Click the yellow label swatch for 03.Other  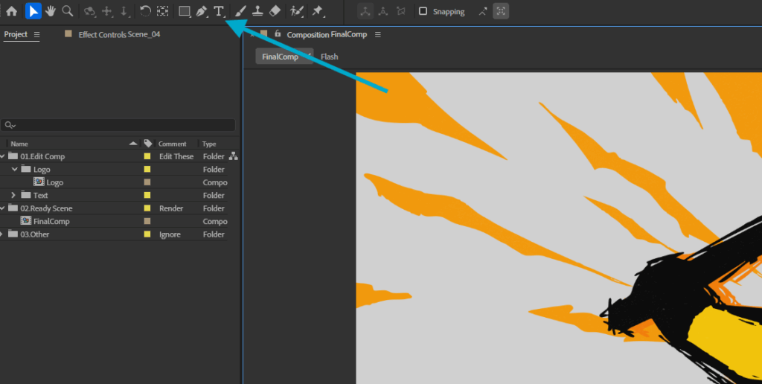pyautogui.click(x=147, y=234)
